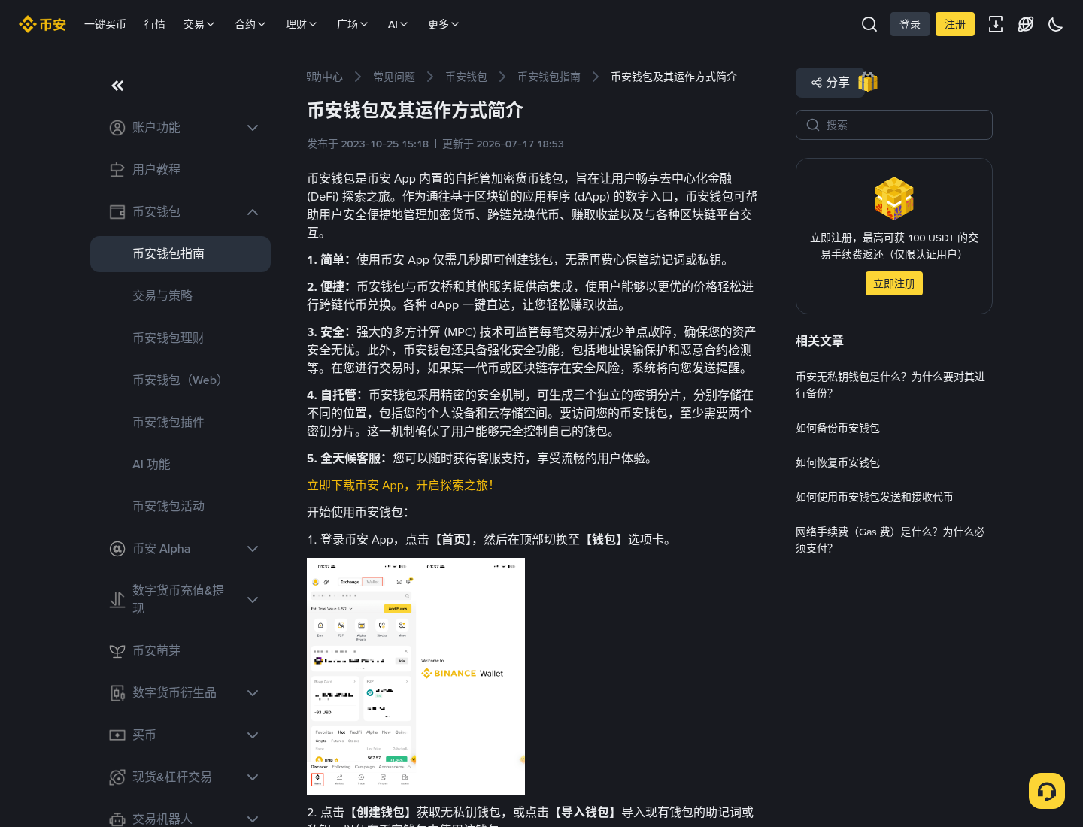Select 币安钱包理财 in sidebar
1083x827 pixels.
(x=180, y=338)
